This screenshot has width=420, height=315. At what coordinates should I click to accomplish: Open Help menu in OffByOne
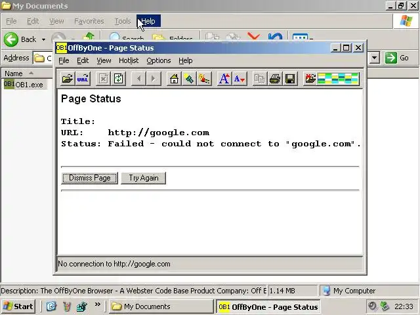185,60
